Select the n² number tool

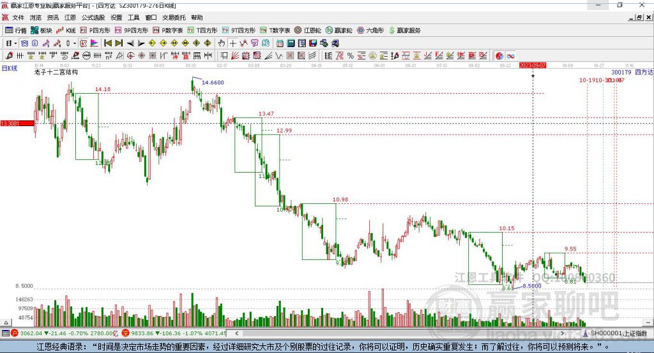(109, 55)
